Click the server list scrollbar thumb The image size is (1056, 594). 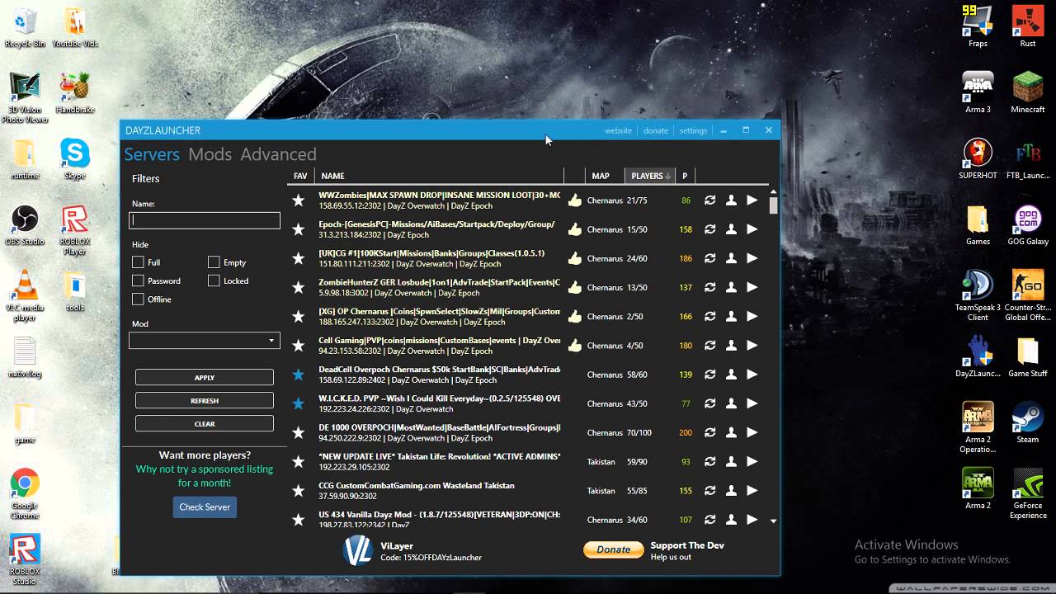(x=773, y=205)
